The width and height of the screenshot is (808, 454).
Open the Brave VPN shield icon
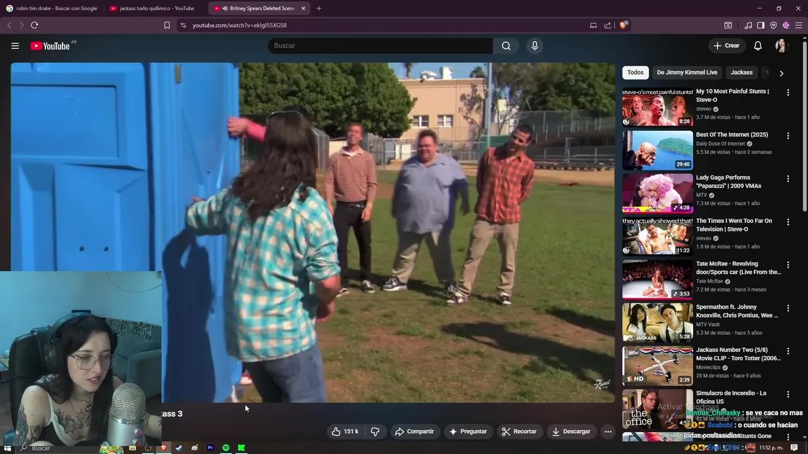pyautogui.click(x=773, y=25)
